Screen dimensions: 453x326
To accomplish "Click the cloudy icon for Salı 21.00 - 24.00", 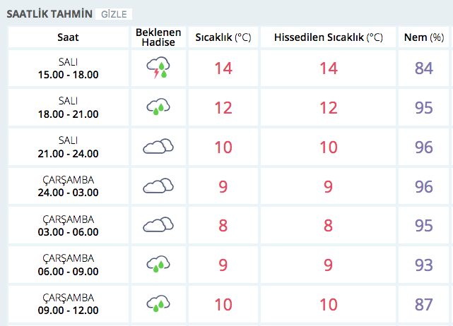I will (x=158, y=147).
